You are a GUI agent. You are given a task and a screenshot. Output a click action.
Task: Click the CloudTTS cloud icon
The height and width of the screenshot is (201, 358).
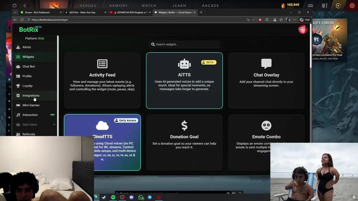click(x=102, y=126)
